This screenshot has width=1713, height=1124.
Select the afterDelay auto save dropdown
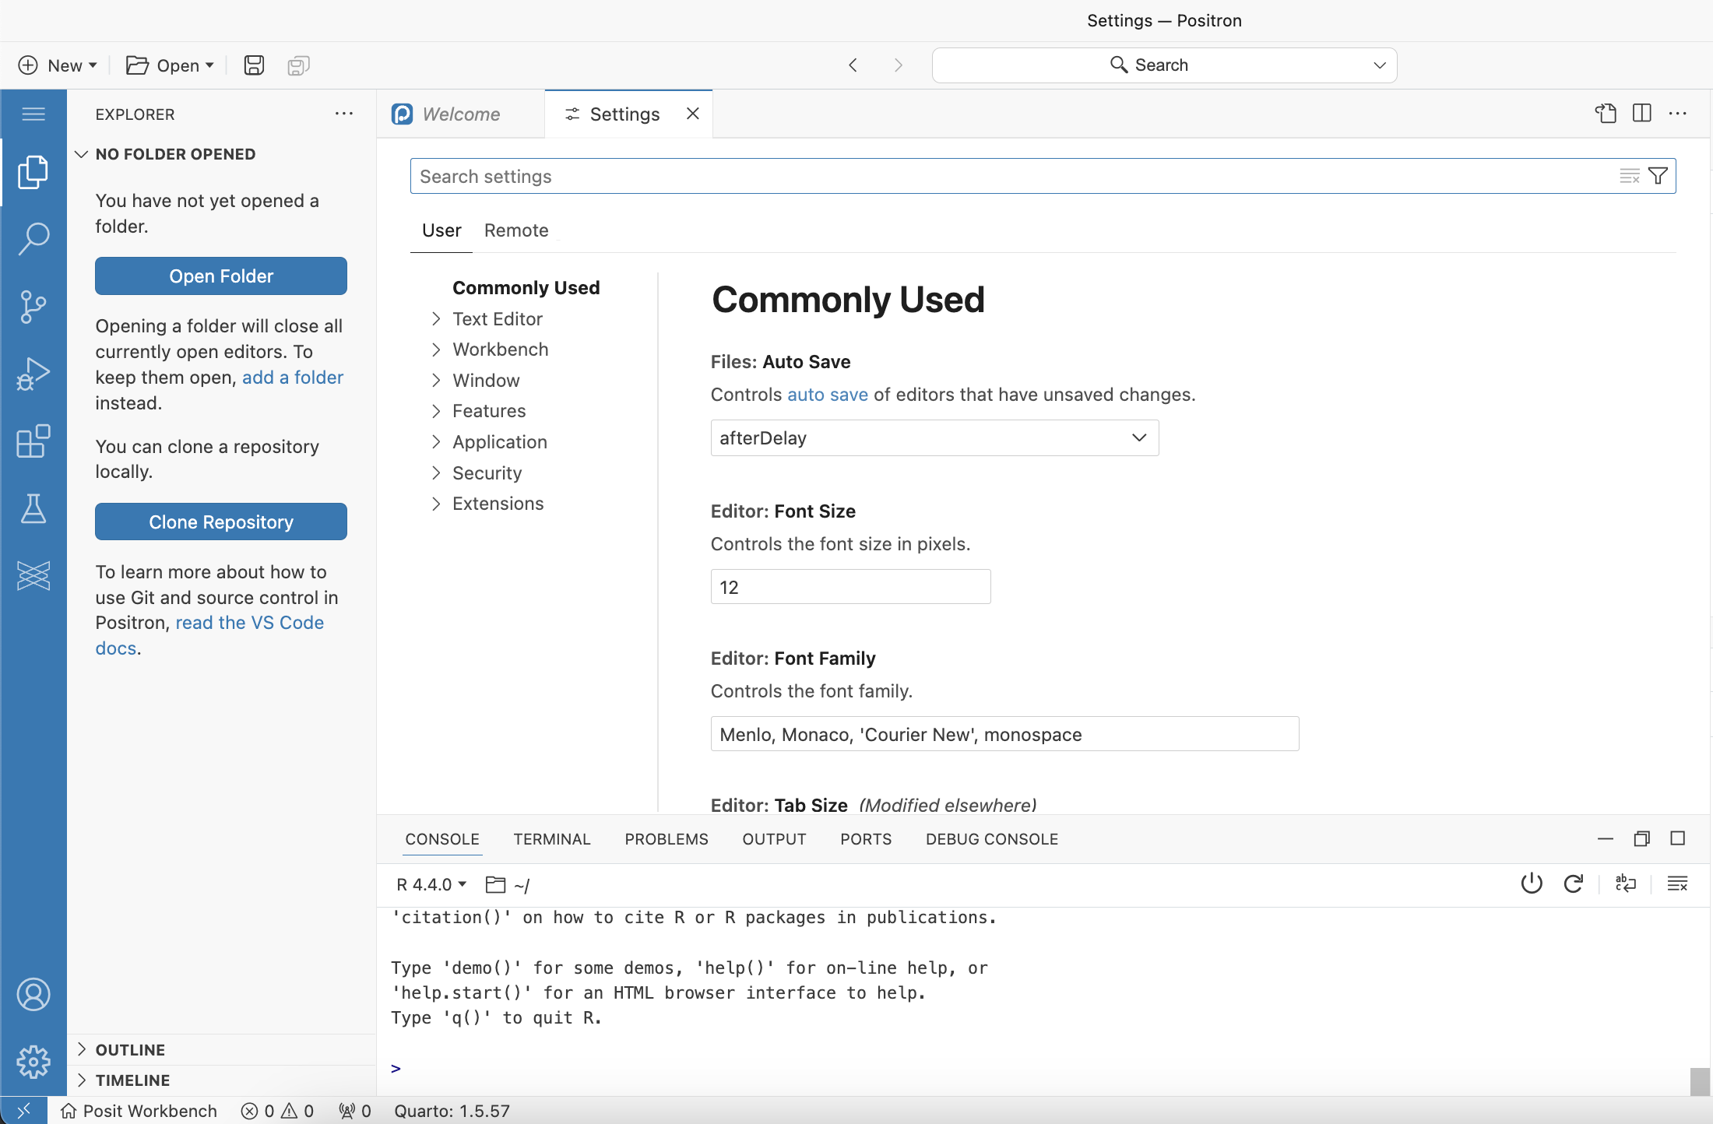point(933,437)
